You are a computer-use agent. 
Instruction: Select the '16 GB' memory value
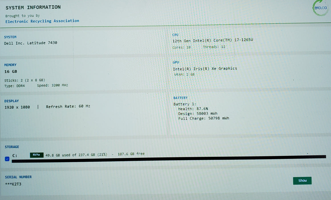tap(11, 71)
